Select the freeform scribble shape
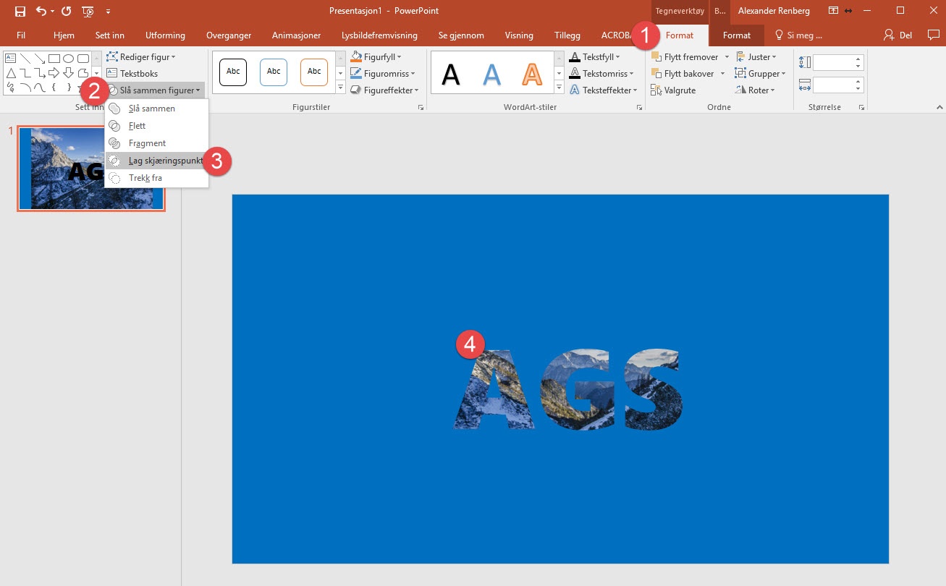Screen dimensions: 946x586 point(11,88)
